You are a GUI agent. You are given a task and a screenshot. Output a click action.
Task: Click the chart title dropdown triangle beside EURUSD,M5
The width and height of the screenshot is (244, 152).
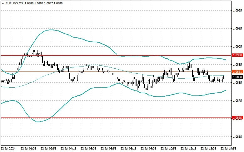pos(3,3)
